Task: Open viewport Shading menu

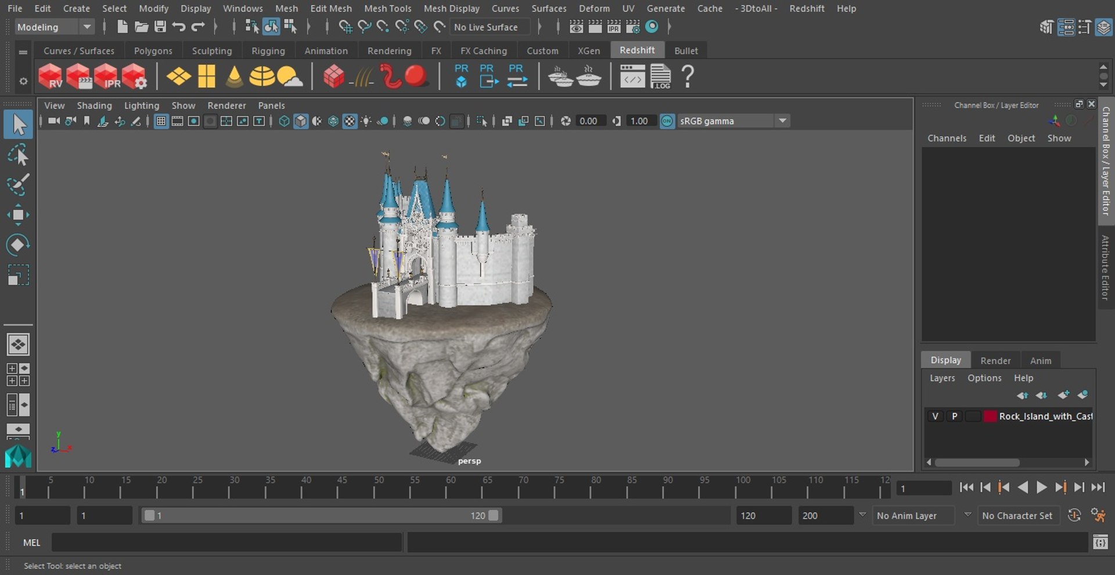Action: (x=94, y=105)
